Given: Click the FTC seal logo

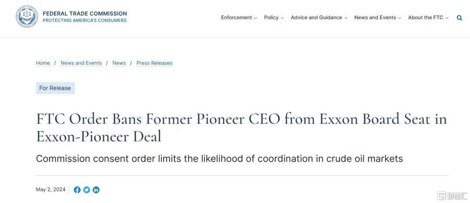Looking at the screenshot, I should pos(27,17).
